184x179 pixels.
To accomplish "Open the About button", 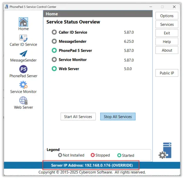I will pyautogui.click(x=167, y=50).
